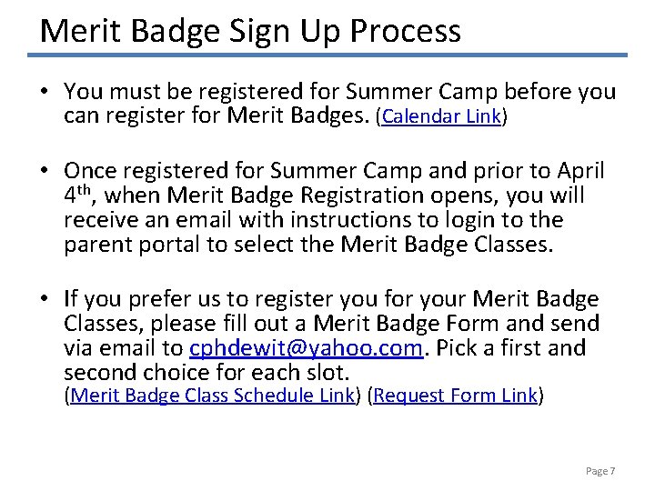Click the cphdewit@yahoo.com email link
The width and height of the screenshot is (655, 491).
pyautogui.click(x=307, y=349)
